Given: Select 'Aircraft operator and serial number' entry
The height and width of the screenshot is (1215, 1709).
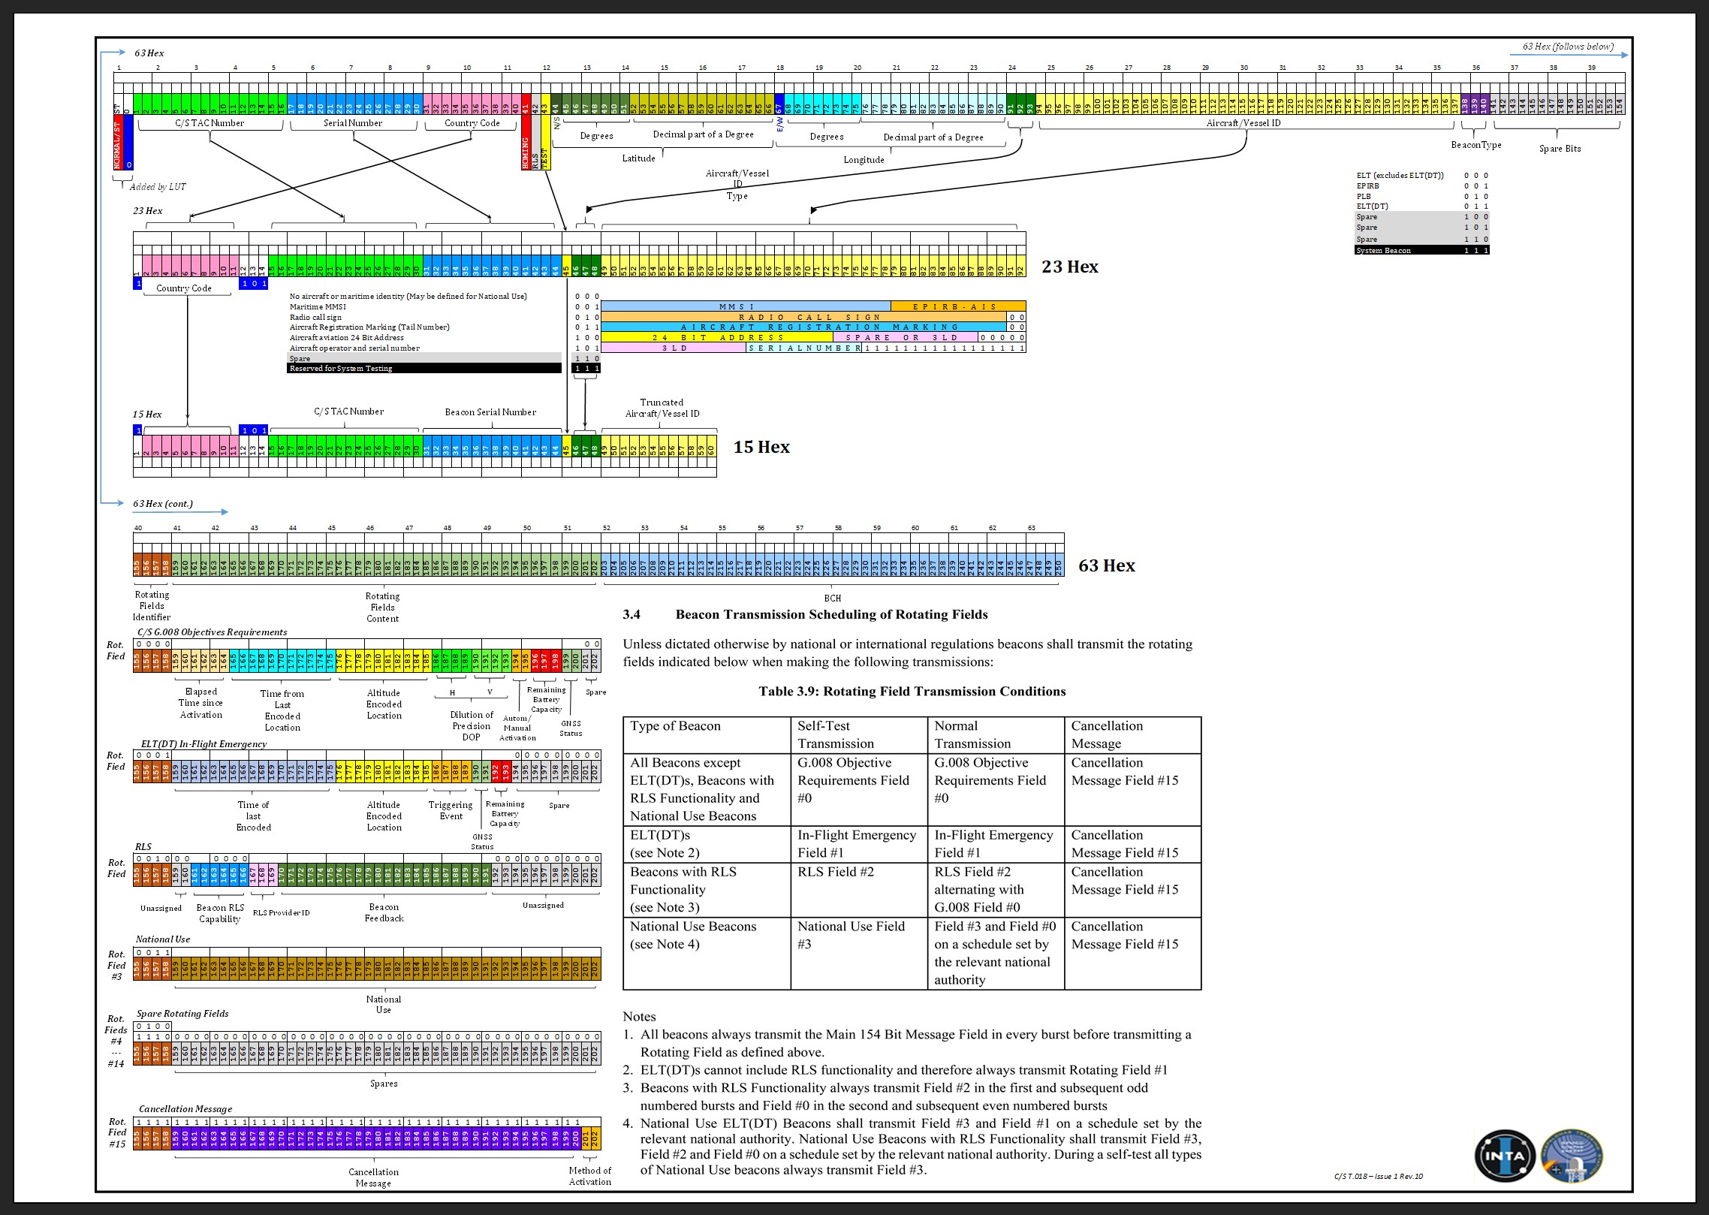Looking at the screenshot, I should (x=354, y=348).
